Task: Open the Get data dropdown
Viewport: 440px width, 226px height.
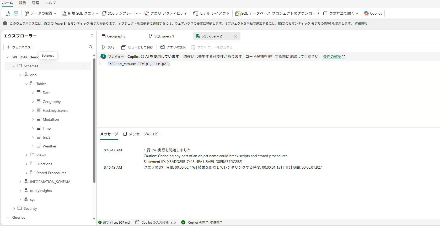Action: click(40, 13)
